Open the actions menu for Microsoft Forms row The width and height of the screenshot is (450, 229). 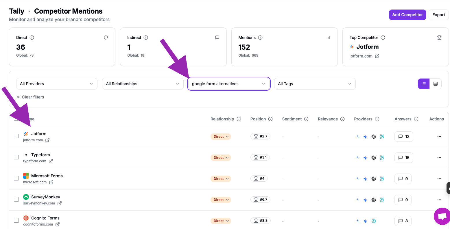(x=439, y=179)
